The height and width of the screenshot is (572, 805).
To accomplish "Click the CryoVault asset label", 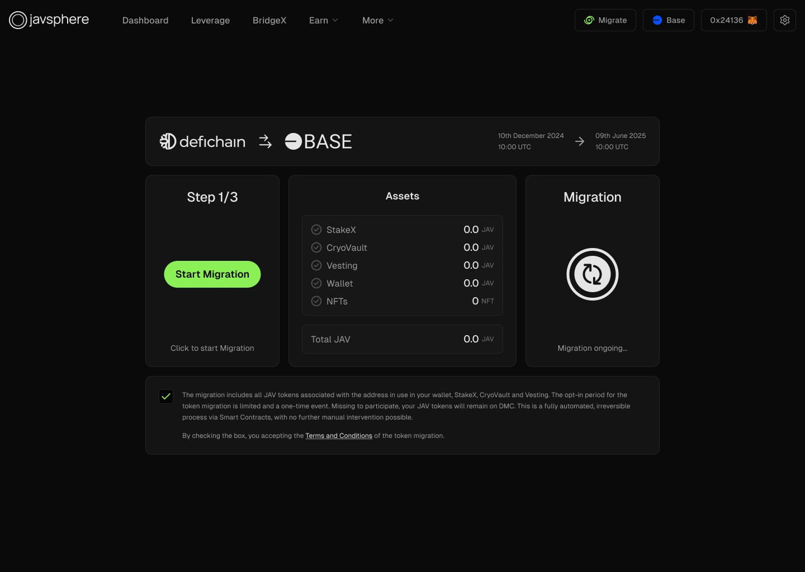I will [347, 247].
